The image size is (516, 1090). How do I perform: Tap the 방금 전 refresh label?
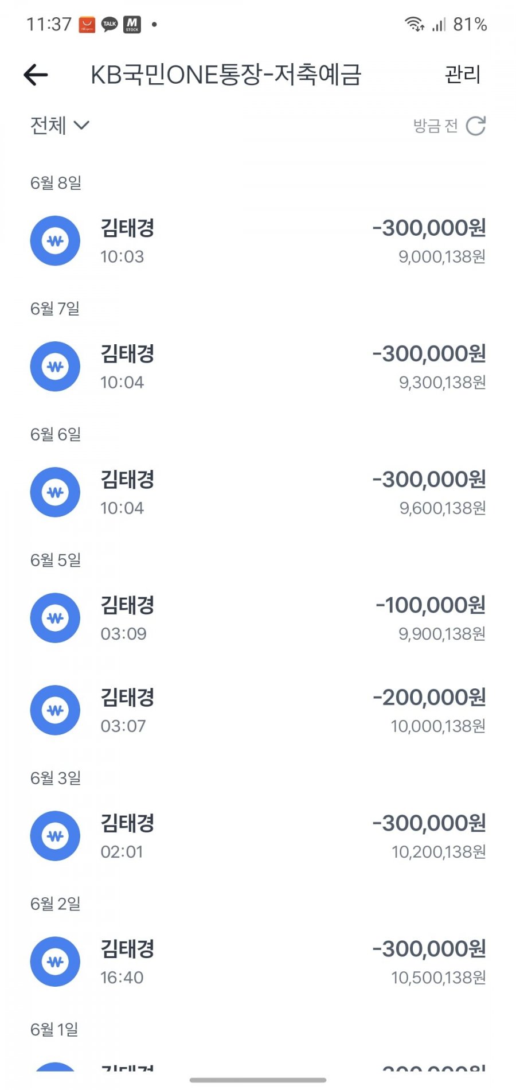point(435,126)
